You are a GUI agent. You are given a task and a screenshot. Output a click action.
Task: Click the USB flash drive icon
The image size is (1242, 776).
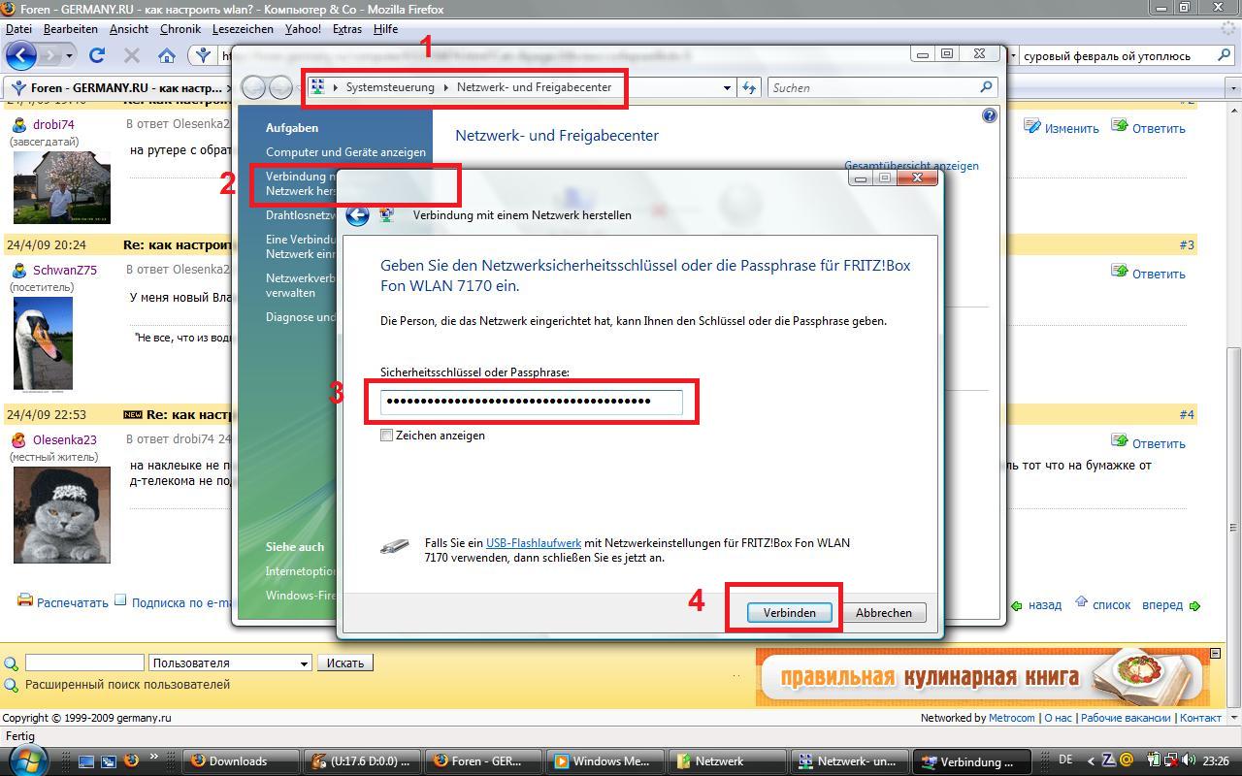pyautogui.click(x=394, y=548)
